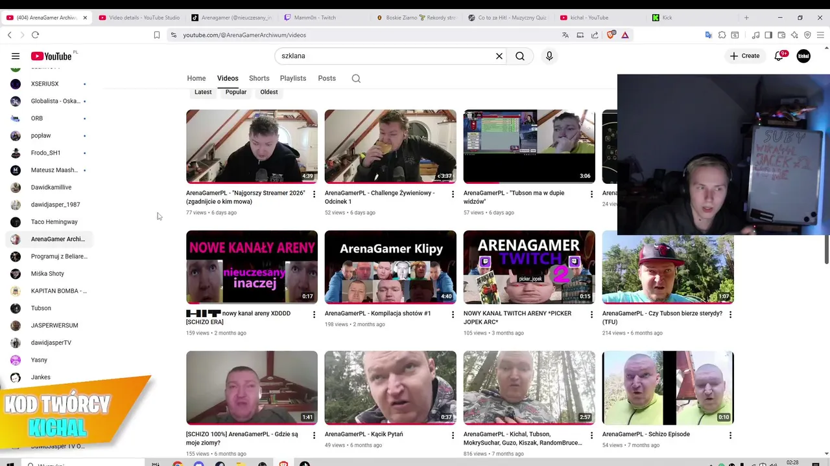Open options for Czy Tubson bierze sterydy video
This screenshot has width=830, height=466.
click(730, 315)
